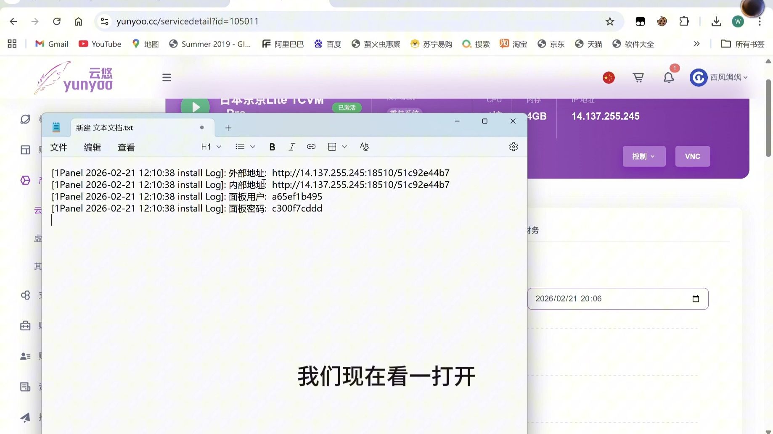This screenshot has width=773, height=434.
Task: Open the notifications bell on yunyoo
Action: point(669,78)
